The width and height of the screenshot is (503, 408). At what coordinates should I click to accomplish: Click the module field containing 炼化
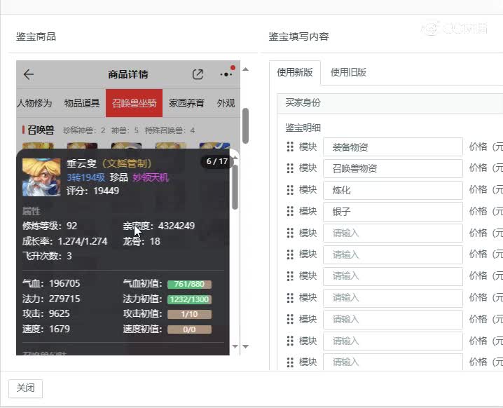393,190
